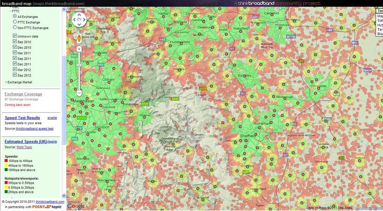Screen dimensions: 383x211
Task: Select the Non-FTTC Exchanges radio button
Action: [15, 28]
